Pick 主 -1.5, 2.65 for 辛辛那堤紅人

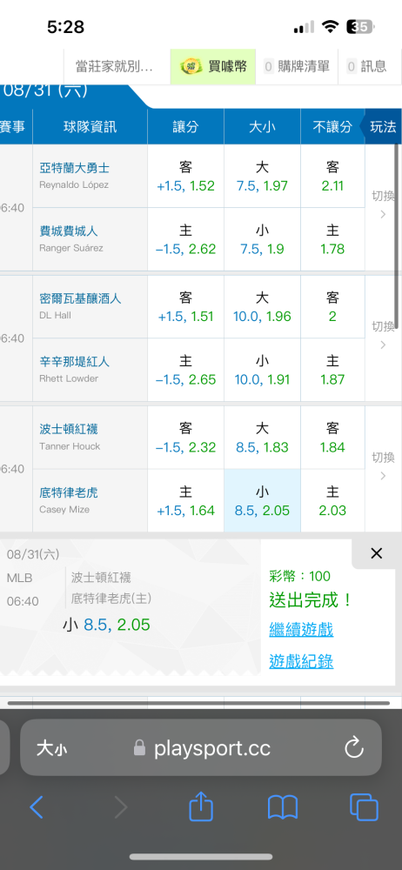pos(185,370)
